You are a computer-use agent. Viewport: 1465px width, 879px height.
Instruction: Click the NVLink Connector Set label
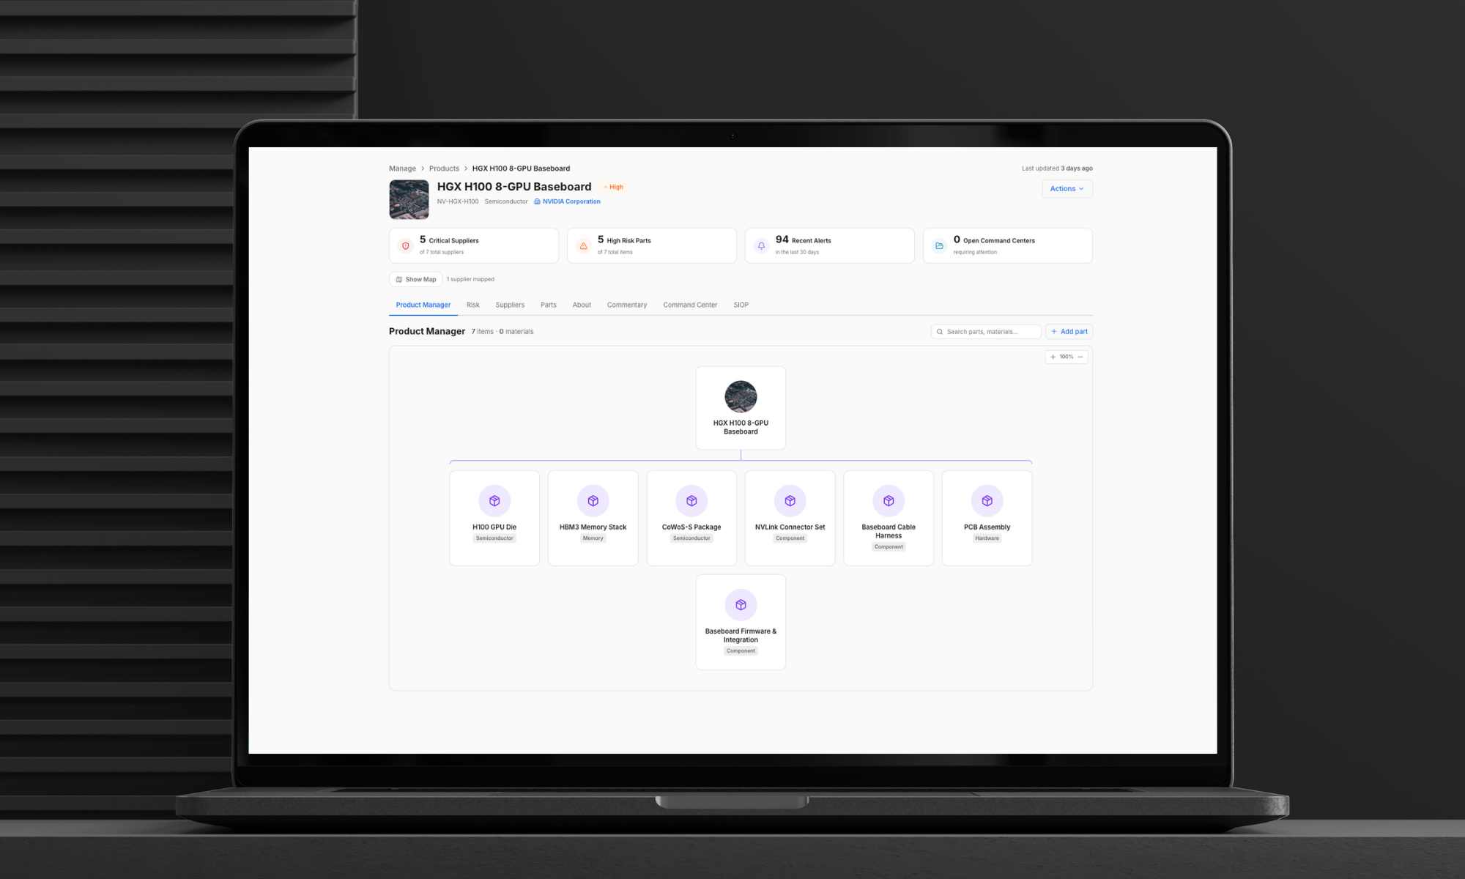(790, 527)
